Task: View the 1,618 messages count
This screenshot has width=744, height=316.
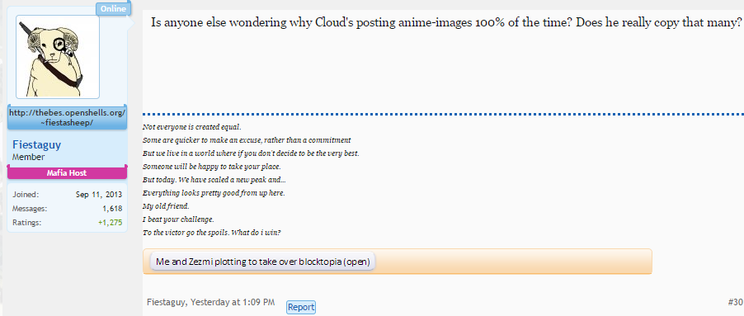Action: coord(112,208)
